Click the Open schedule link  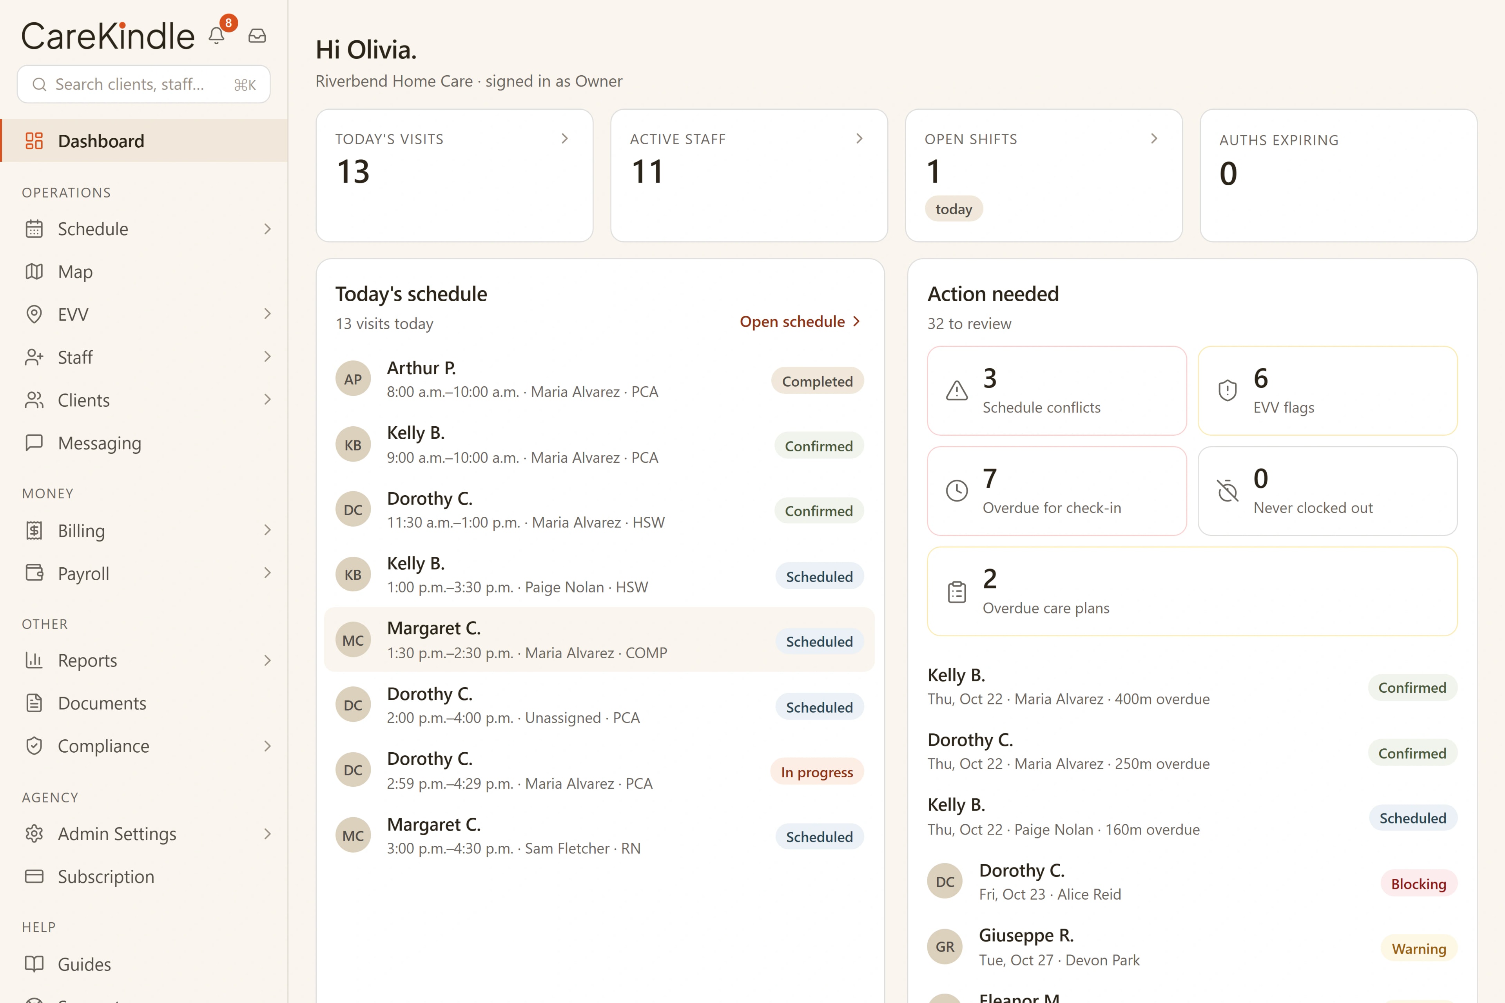click(x=800, y=322)
